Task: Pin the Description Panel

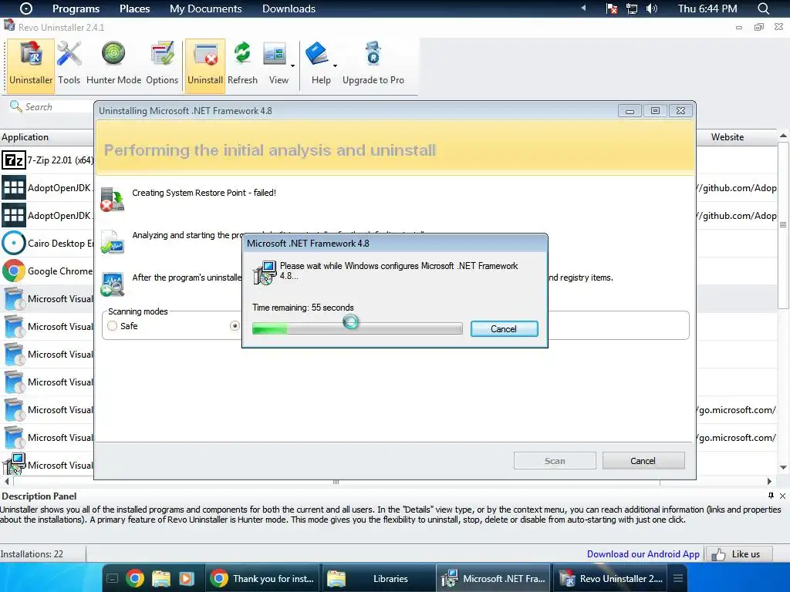Action: tap(771, 496)
